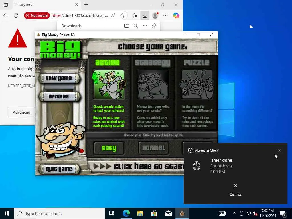The width and height of the screenshot is (292, 219).
Task: Click the Advanced button on error page
Action: point(21,112)
